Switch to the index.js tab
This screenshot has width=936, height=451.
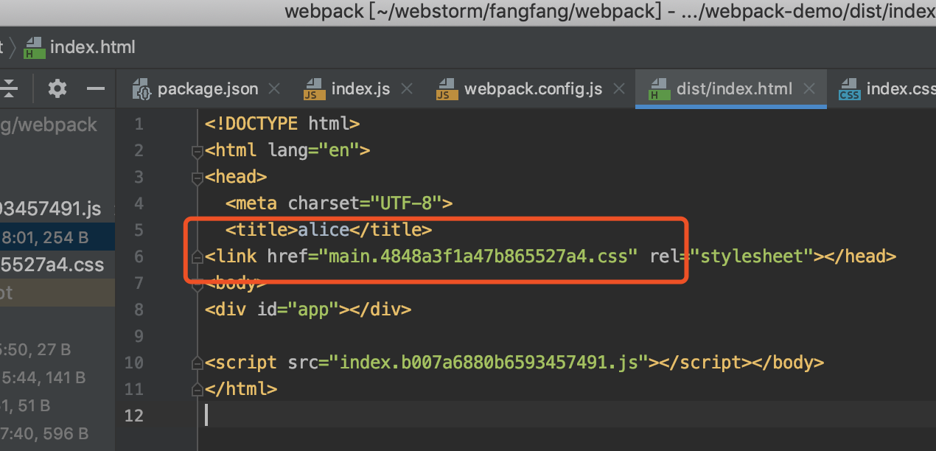tap(360, 89)
